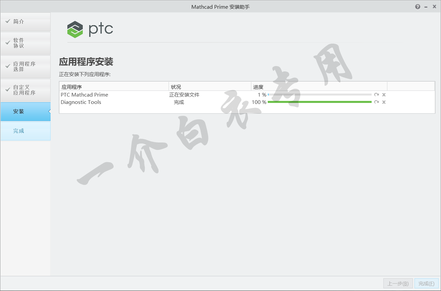Cancel the PTC Mathcad Prime installation

coord(384,95)
